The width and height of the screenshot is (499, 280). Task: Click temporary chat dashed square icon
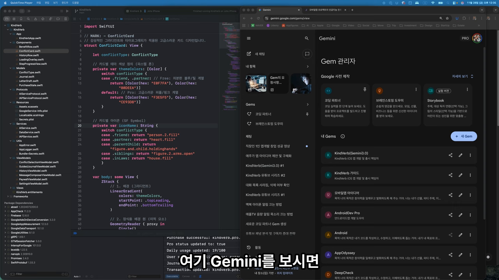coord(307,54)
